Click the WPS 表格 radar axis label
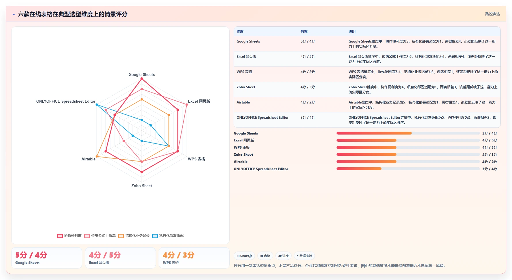512x280 pixels. 197,159
